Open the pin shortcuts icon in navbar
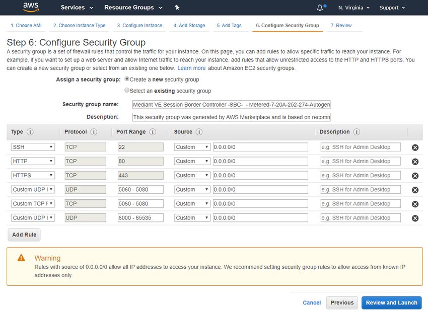 click(177, 8)
